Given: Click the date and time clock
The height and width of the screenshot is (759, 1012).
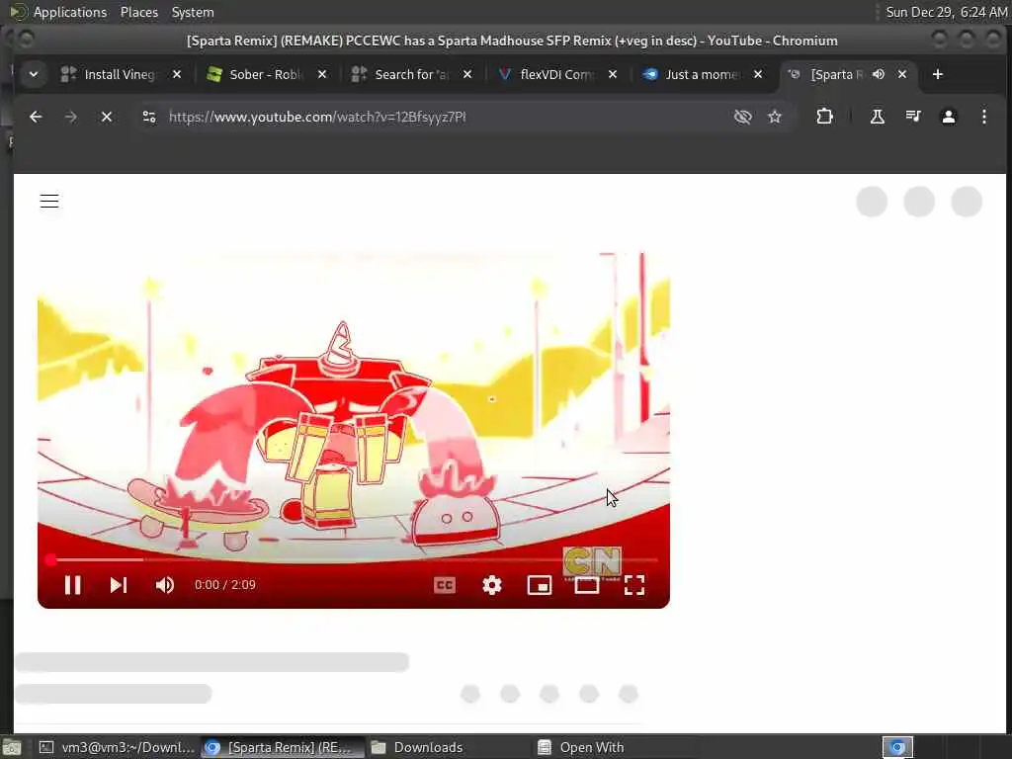Looking at the screenshot, I should [946, 12].
